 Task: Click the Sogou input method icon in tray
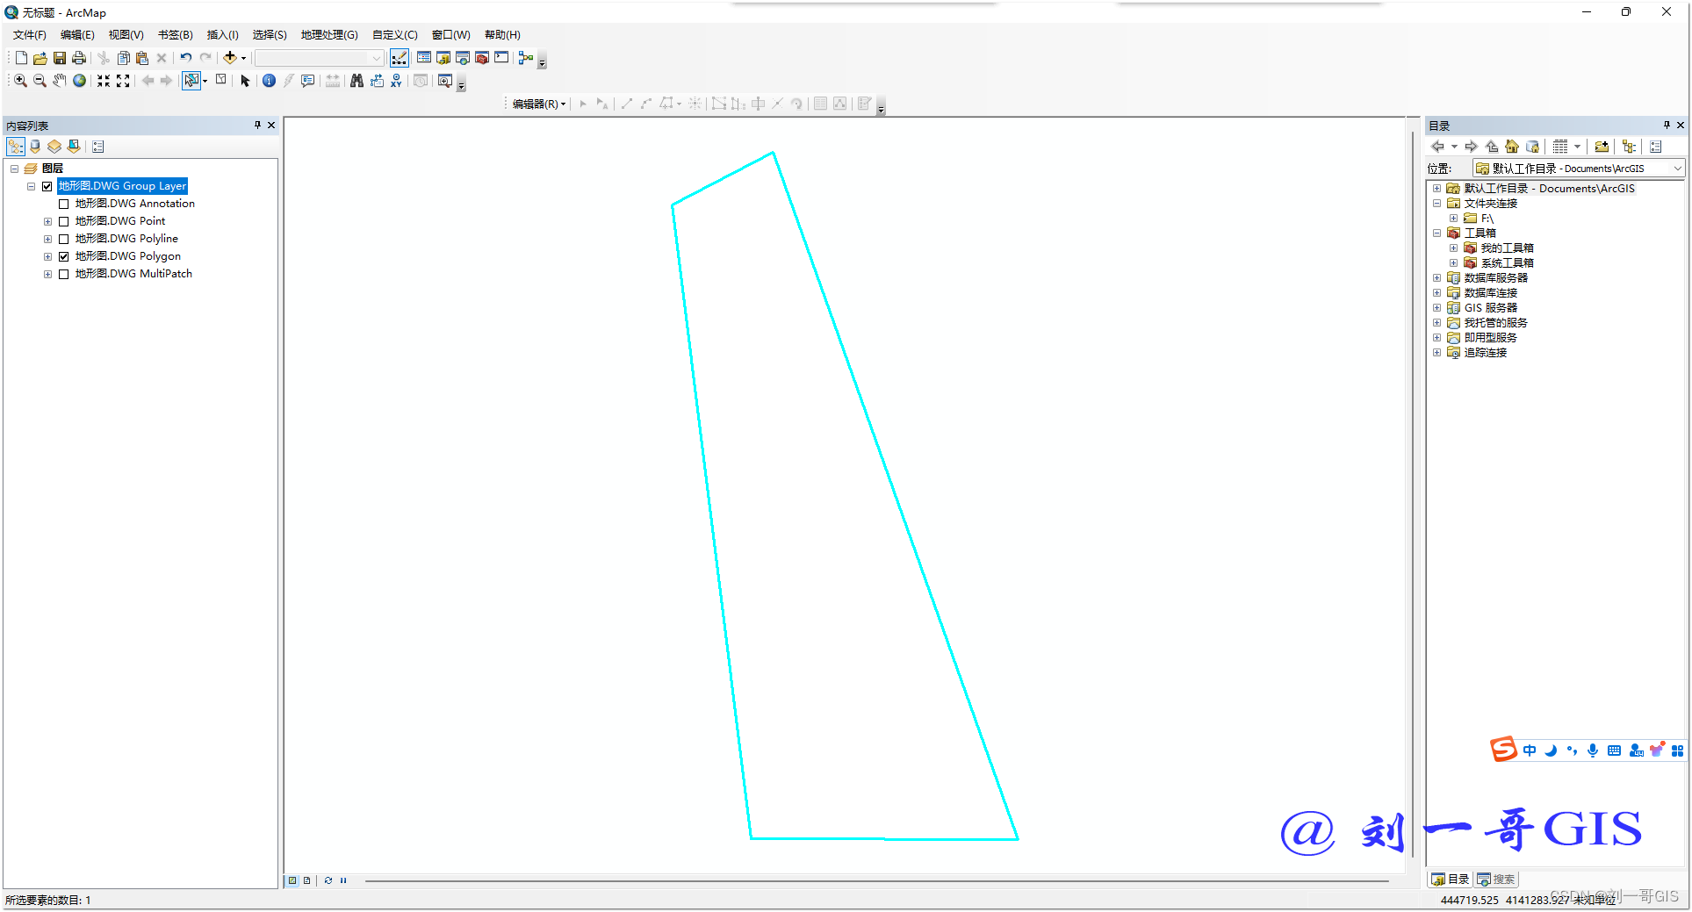coord(1503,750)
